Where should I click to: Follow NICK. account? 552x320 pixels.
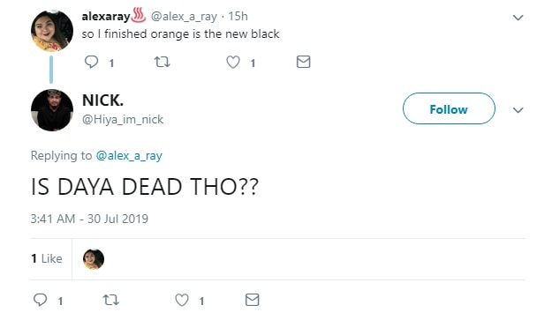pyautogui.click(x=449, y=108)
